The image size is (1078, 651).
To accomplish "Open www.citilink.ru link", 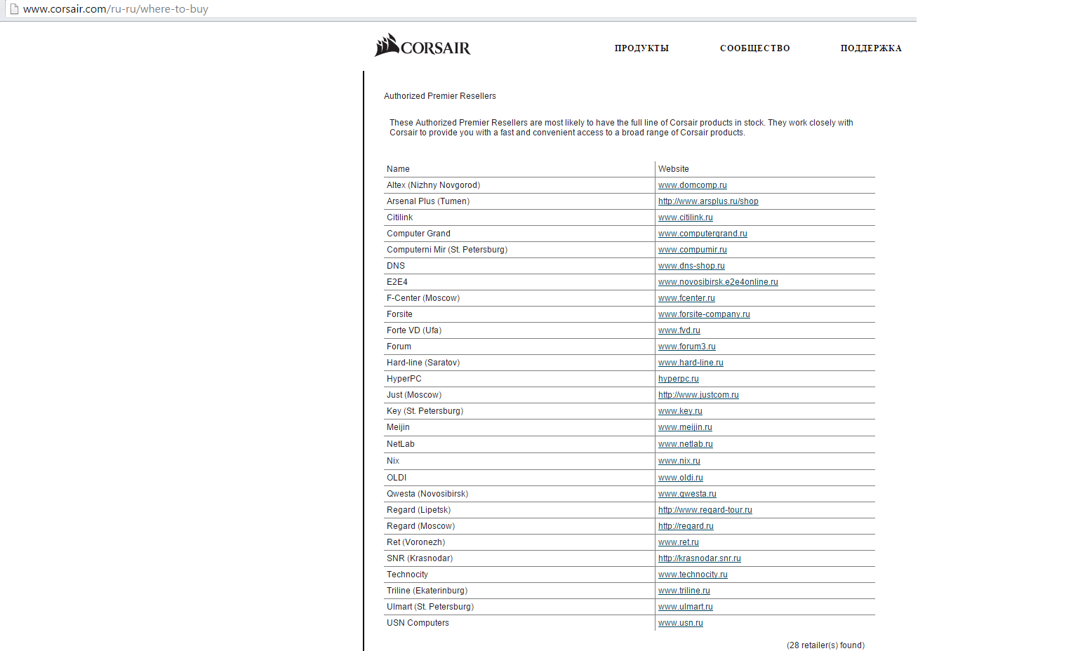I will click(x=686, y=217).
